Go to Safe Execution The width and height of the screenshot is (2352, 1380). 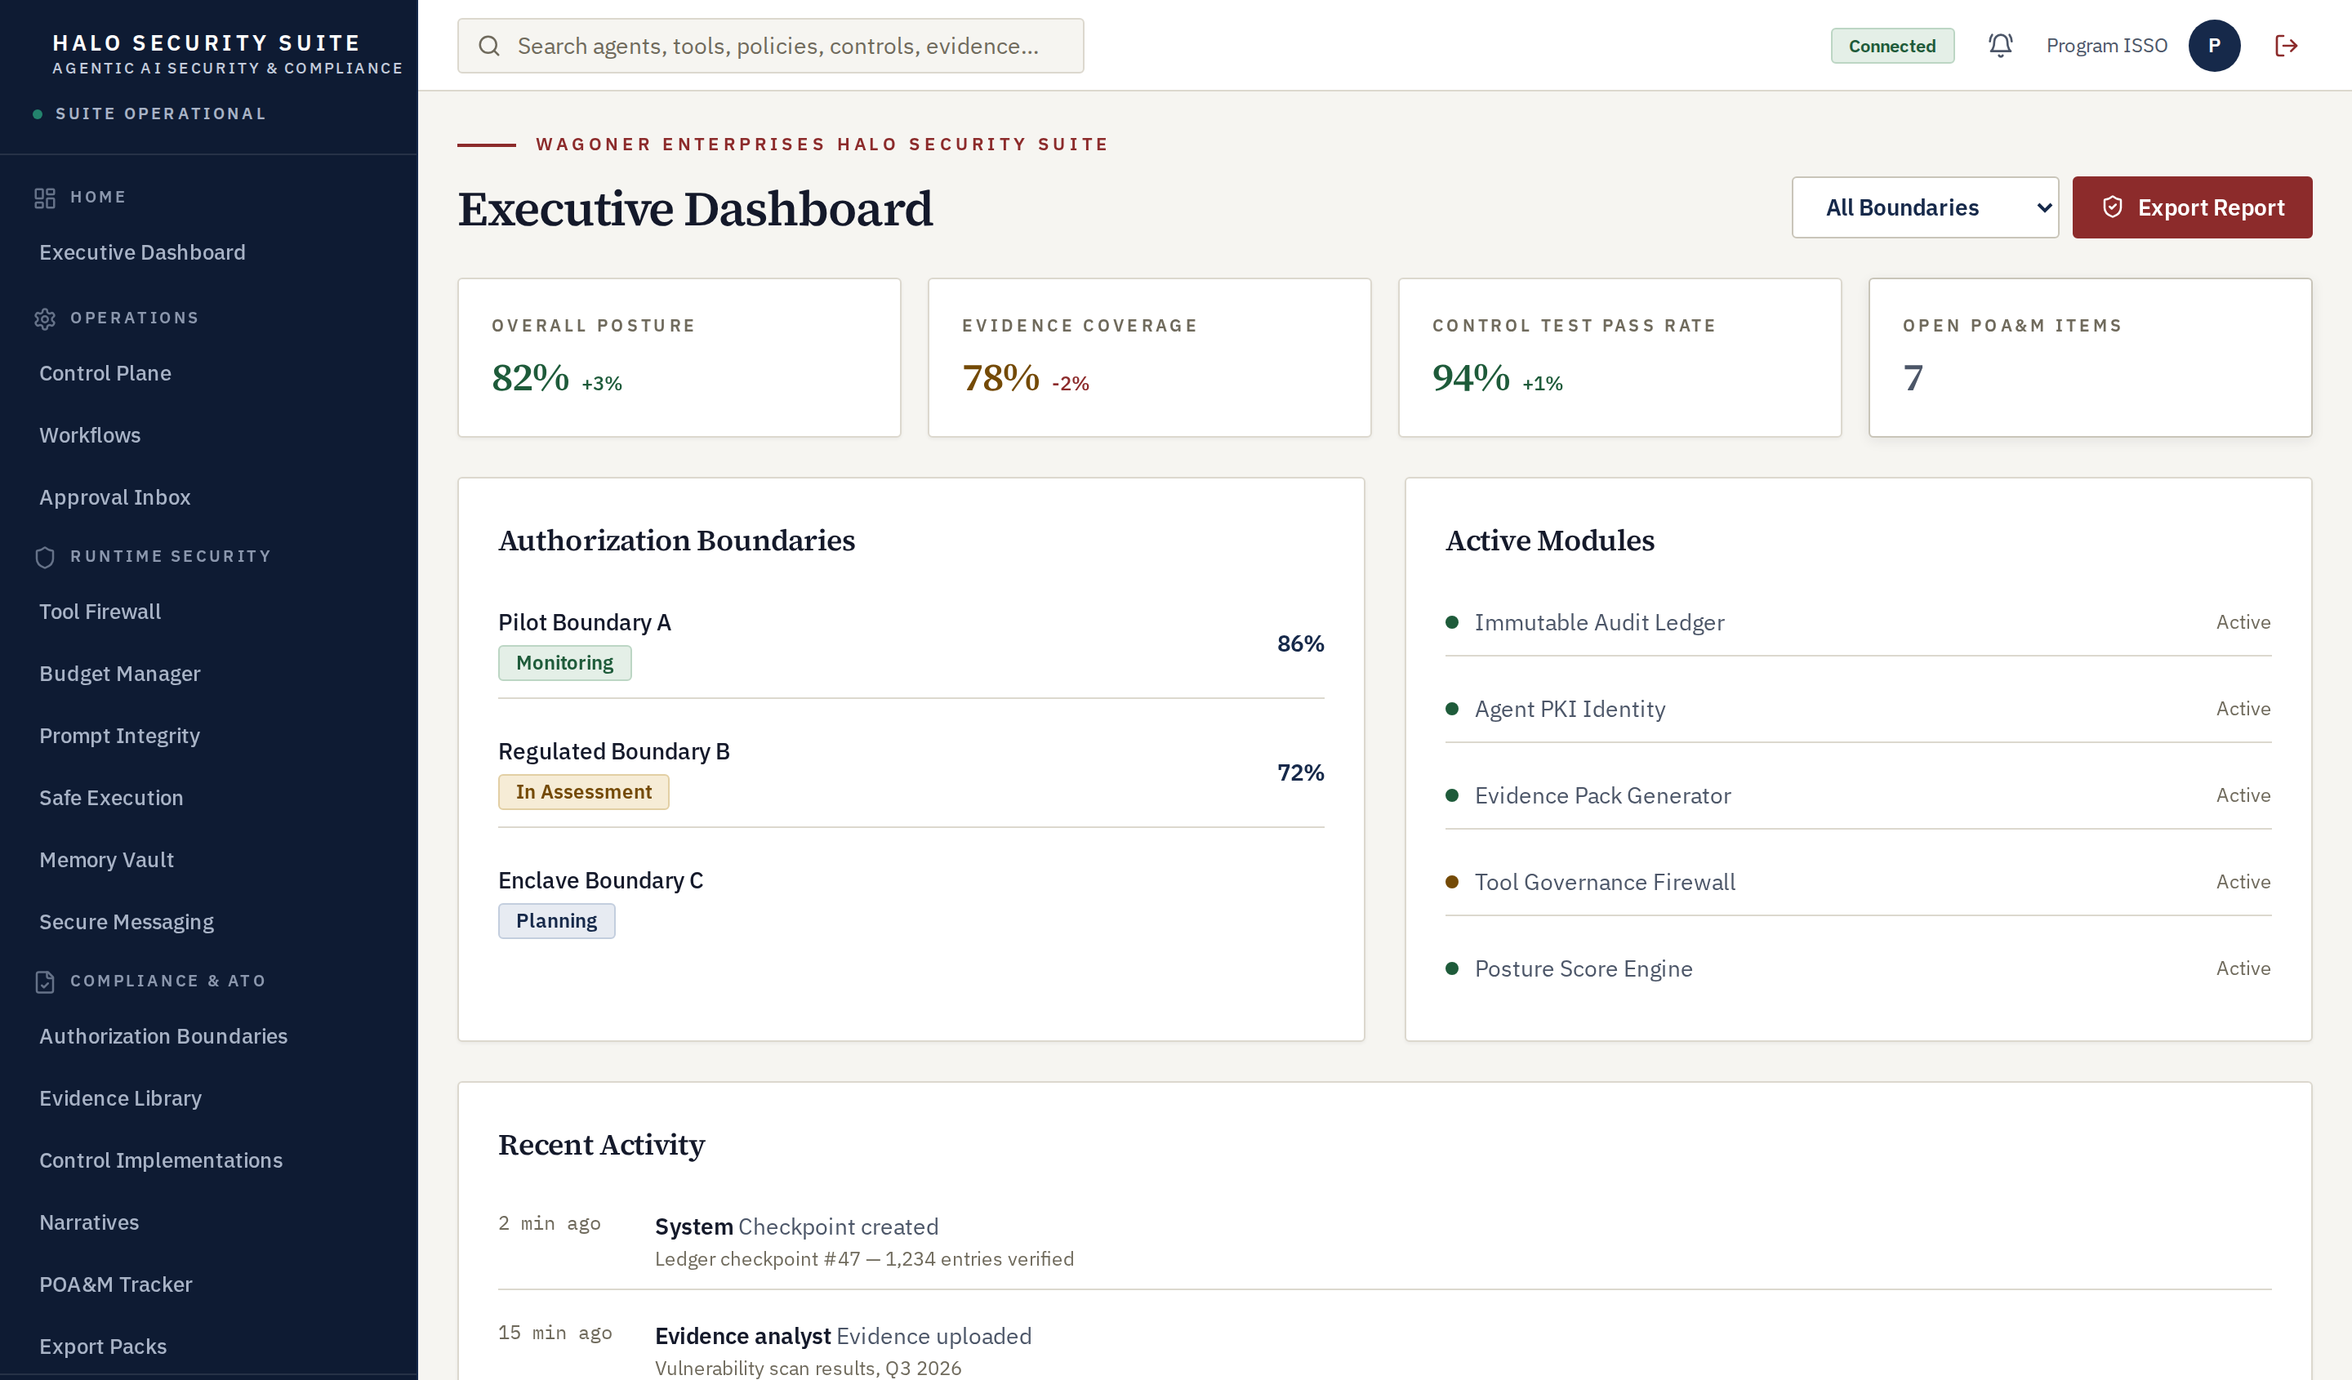tap(111, 798)
